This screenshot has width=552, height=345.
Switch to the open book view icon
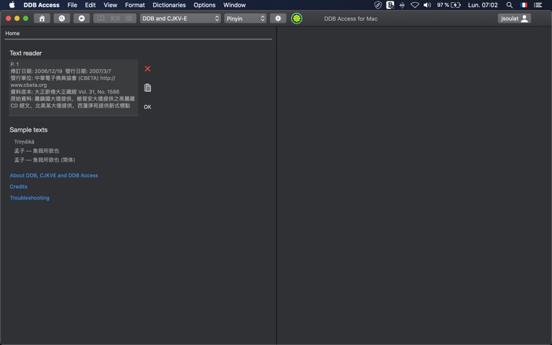(x=101, y=19)
